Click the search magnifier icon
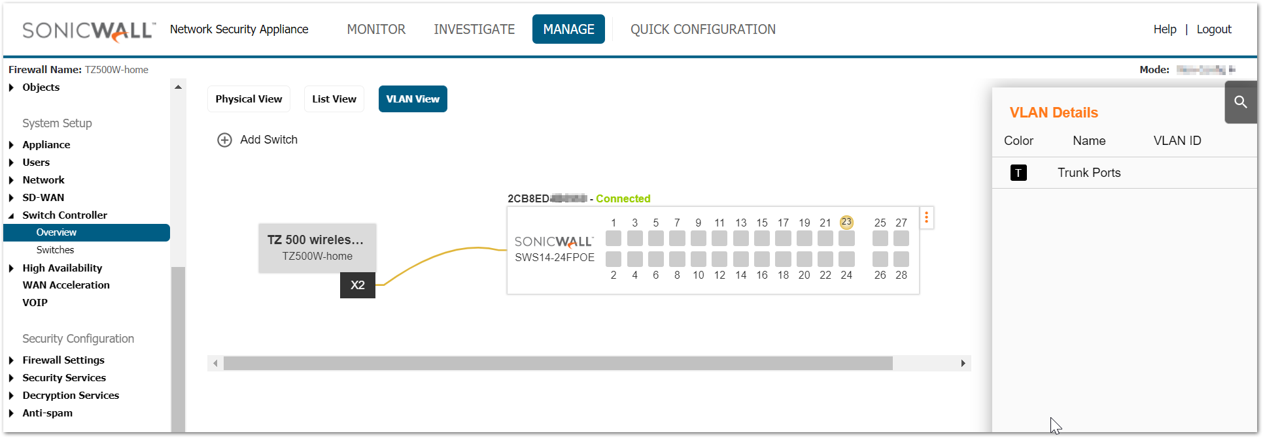Viewport: 1263px width, 438px height. click(1240, 102)
